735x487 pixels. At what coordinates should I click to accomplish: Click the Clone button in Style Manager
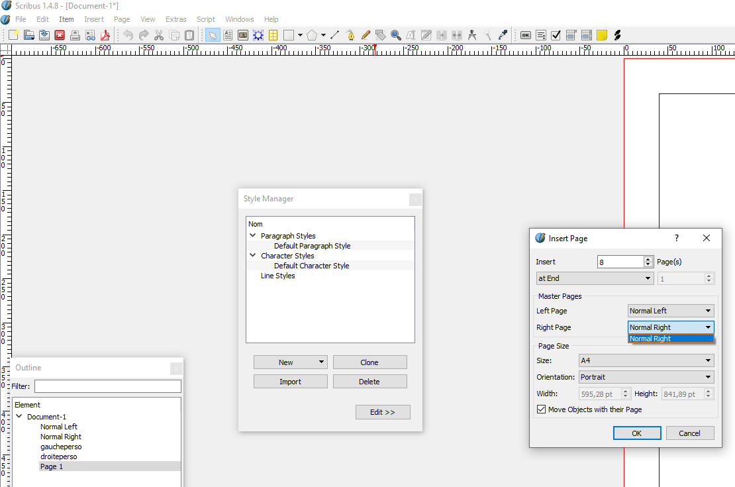(x=369, y=362)
